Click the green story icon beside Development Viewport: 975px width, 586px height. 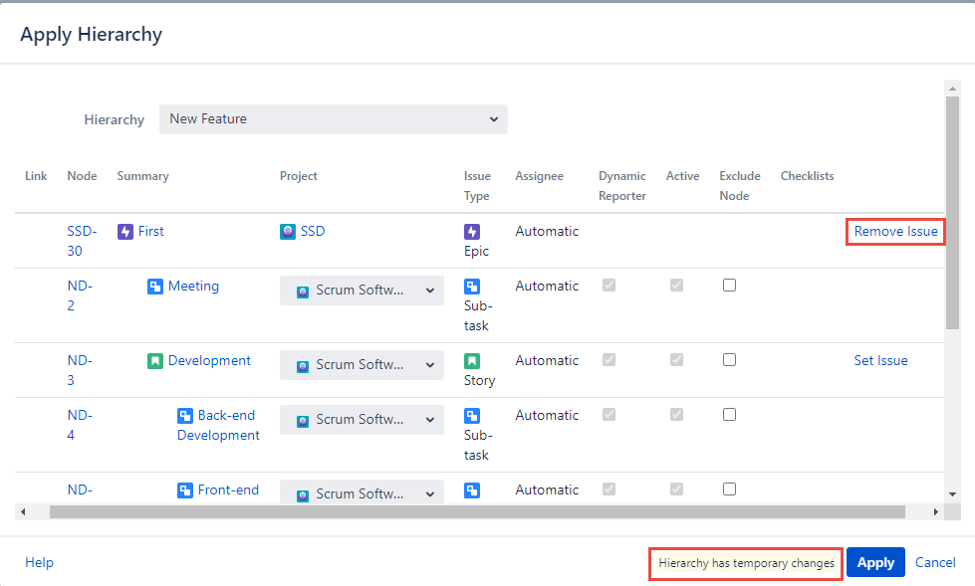tap(155, 361)
